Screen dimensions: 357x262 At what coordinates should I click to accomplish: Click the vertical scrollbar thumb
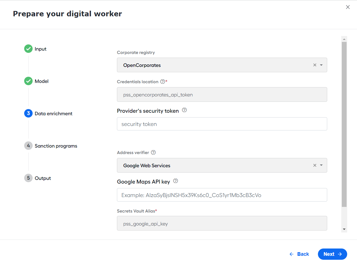pyautogui.click(x=344, y=124)
